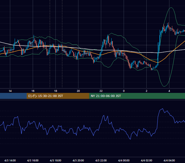Click the NY 21:00-06:00 JST session bar

coord(137,96)
